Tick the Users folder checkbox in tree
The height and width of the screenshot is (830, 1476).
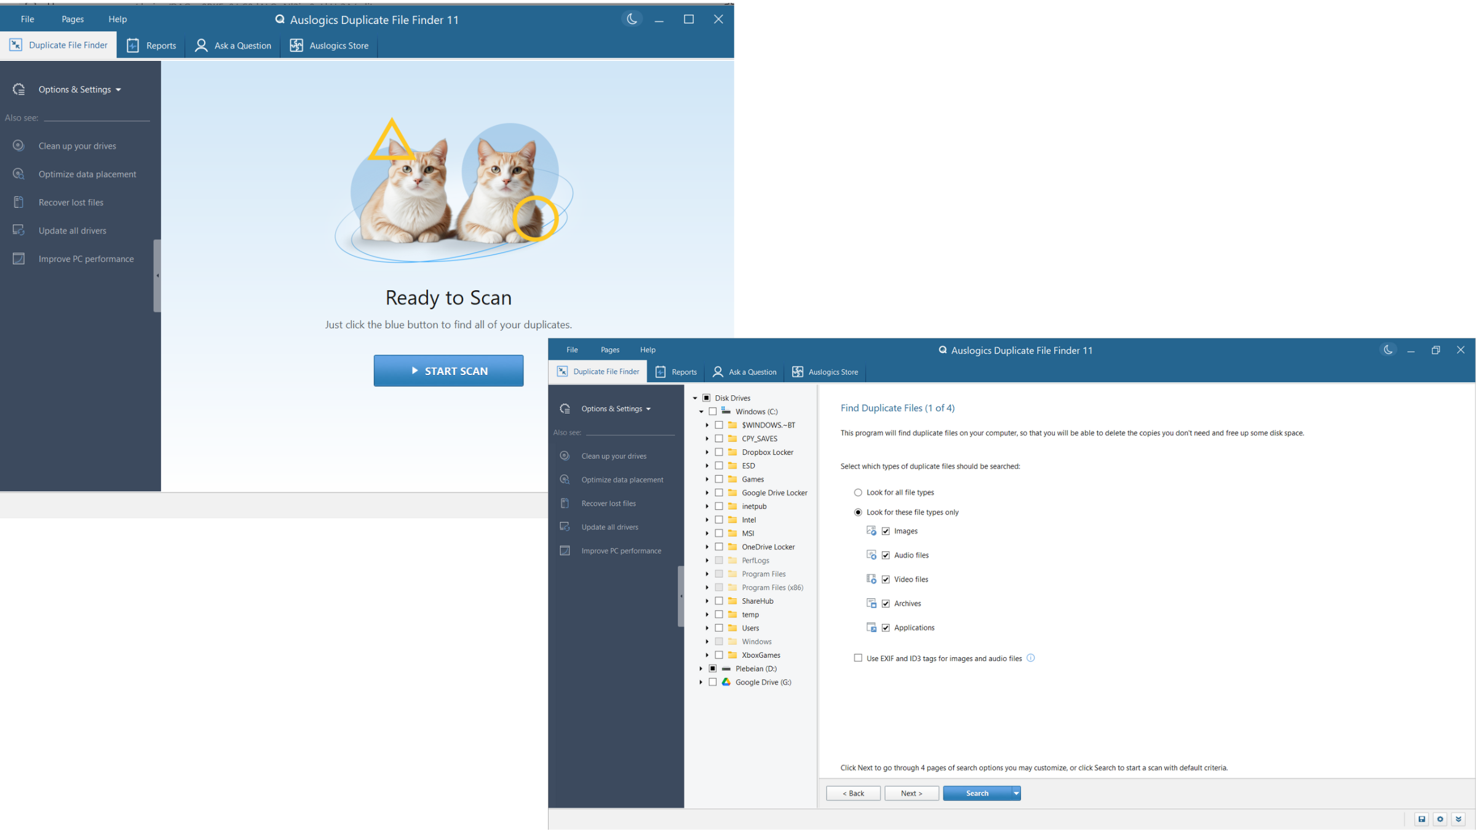click(719, 628)
